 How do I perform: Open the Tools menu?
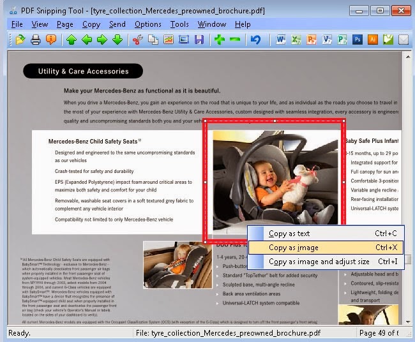point(179,24)
